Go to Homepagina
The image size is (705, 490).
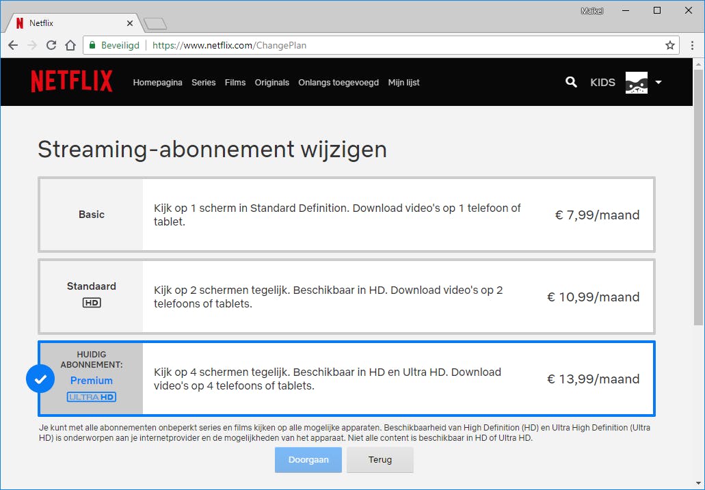158,82
